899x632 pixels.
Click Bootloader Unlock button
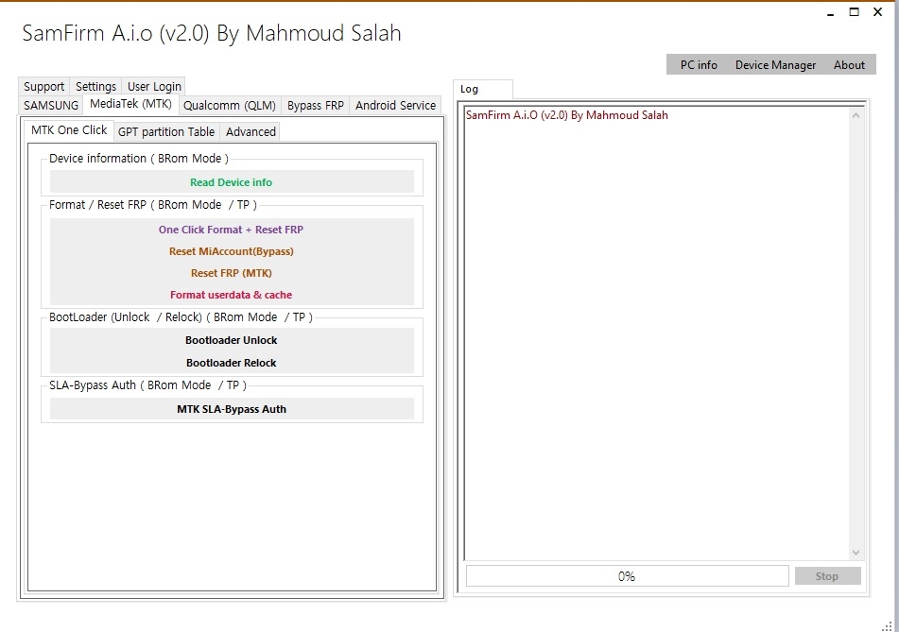(232, 340)
